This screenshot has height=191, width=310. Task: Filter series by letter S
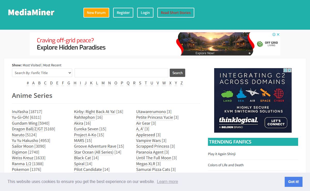click(x=140, y=83)
